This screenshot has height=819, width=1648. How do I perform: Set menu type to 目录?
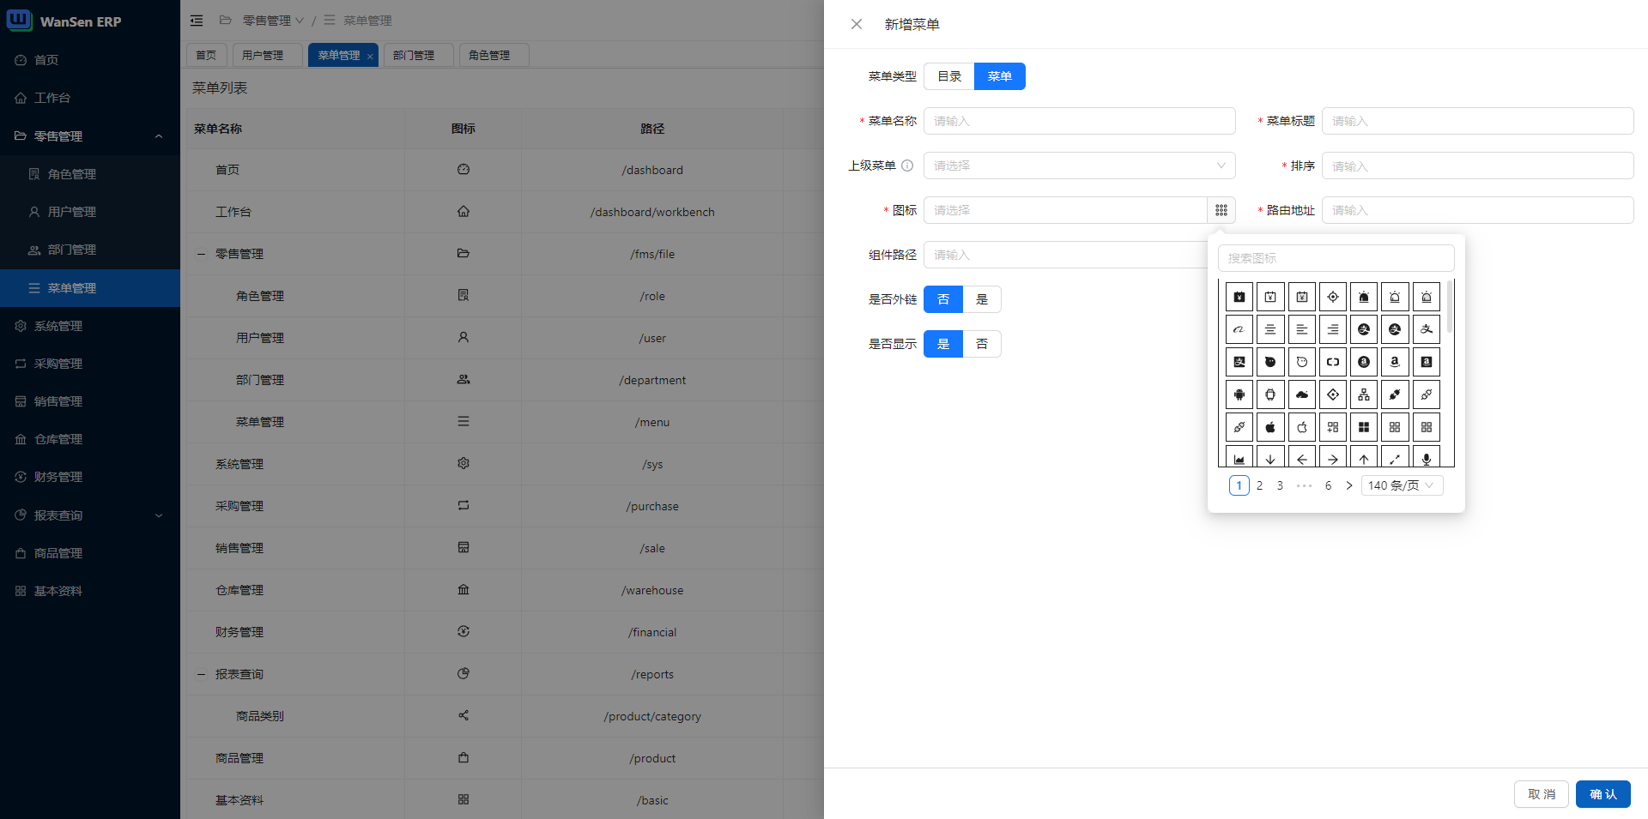coord(949,76)
